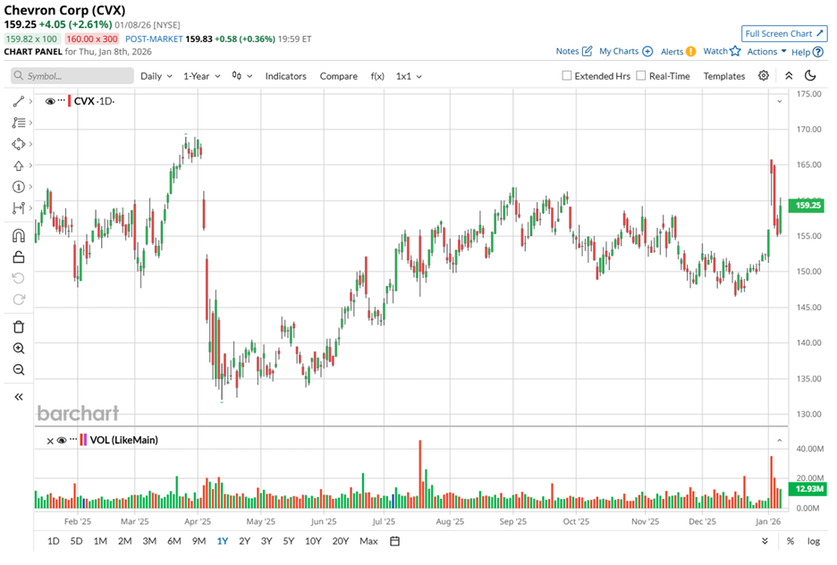
Task: Expand the VOL pane chevron
Action: pos(780,441)
